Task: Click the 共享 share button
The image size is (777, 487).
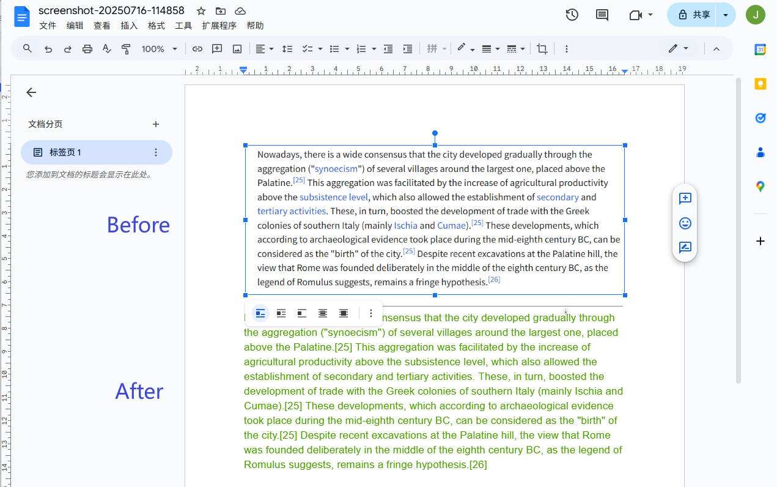Action: click(x=693, y=15)
